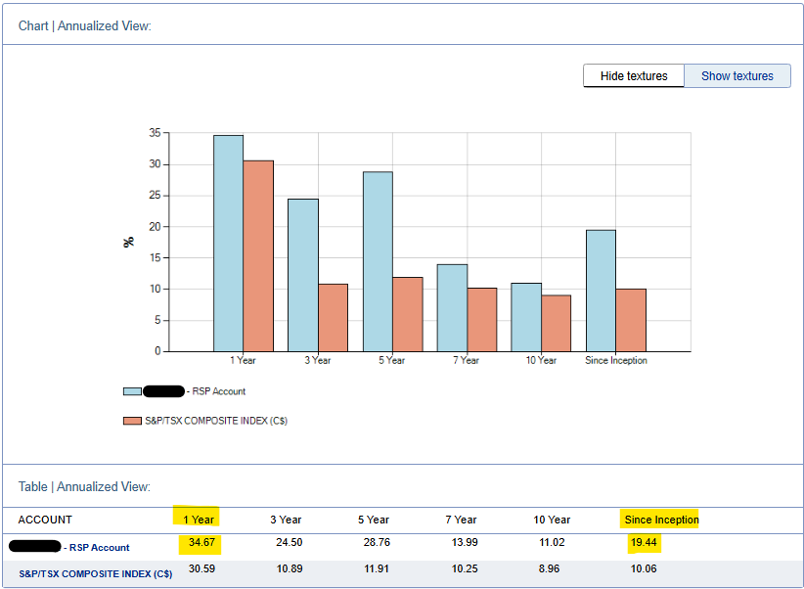
Task: Click the RSP value 28.76
Action: tap(377, 542)
